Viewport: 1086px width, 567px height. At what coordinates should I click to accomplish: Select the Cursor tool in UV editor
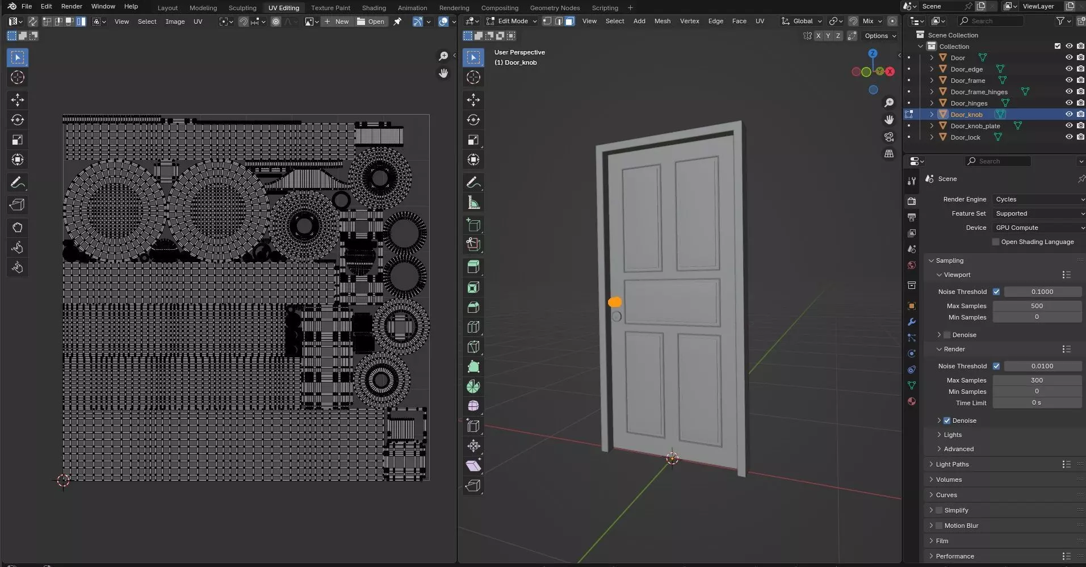tap(18, 77)
